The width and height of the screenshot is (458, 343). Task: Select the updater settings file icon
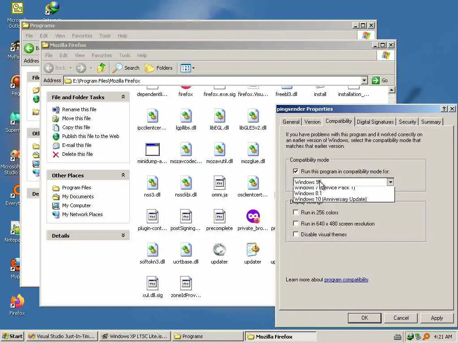click(x=253, y=250)
